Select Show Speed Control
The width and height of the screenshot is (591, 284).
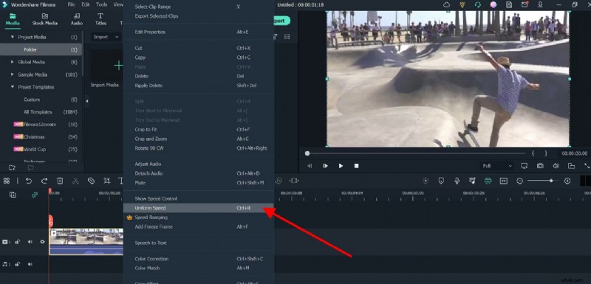click(199, 198)
